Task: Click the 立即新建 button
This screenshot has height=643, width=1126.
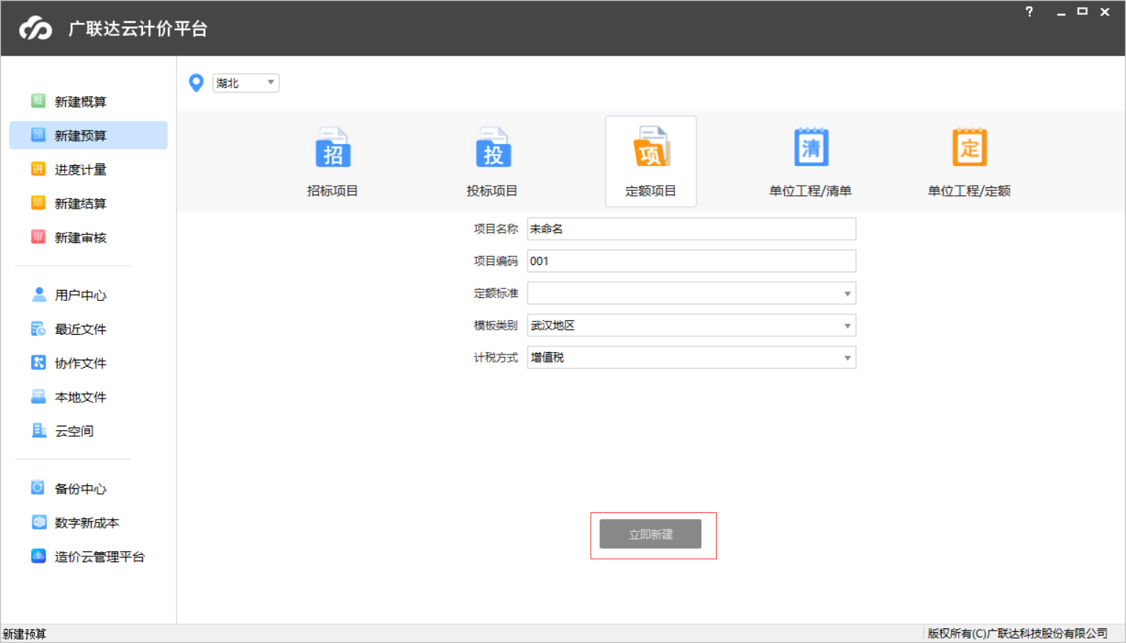Action: coord(650,534)
